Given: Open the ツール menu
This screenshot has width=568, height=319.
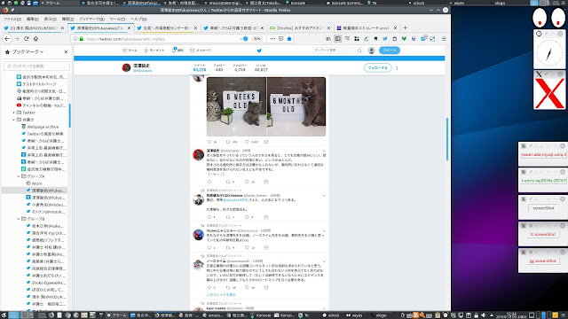Looking at the screenshot, I should pos(117,19).
